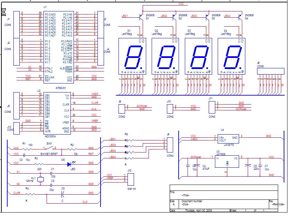Select the J6 CON8 connector beside D4

pyautogui.click(x=271, y=71)
